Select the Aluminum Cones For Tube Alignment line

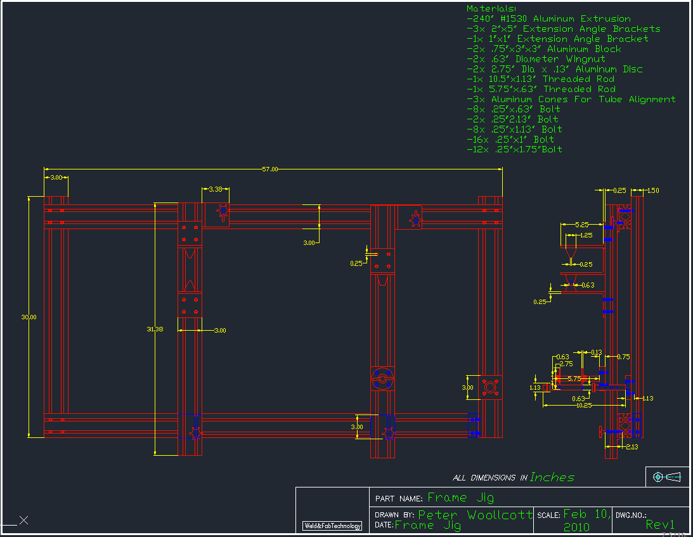coord(571,99)
